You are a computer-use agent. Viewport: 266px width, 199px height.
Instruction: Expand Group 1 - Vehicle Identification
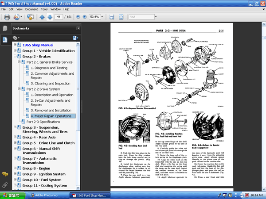pos(15,50)
